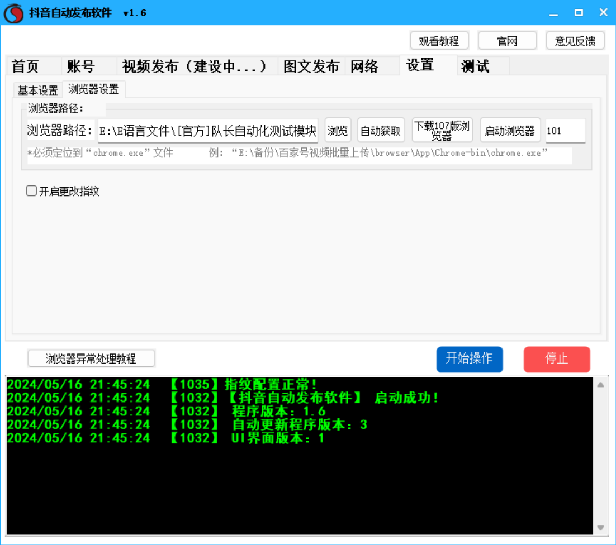This screenshot has width=616, height=545.
Task: Select the log line 指纹配置正常！
Action: pos(162,384)
